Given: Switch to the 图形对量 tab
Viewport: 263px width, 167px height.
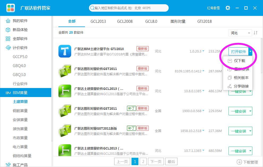Looking at the screenshot, I should [178, 21].
